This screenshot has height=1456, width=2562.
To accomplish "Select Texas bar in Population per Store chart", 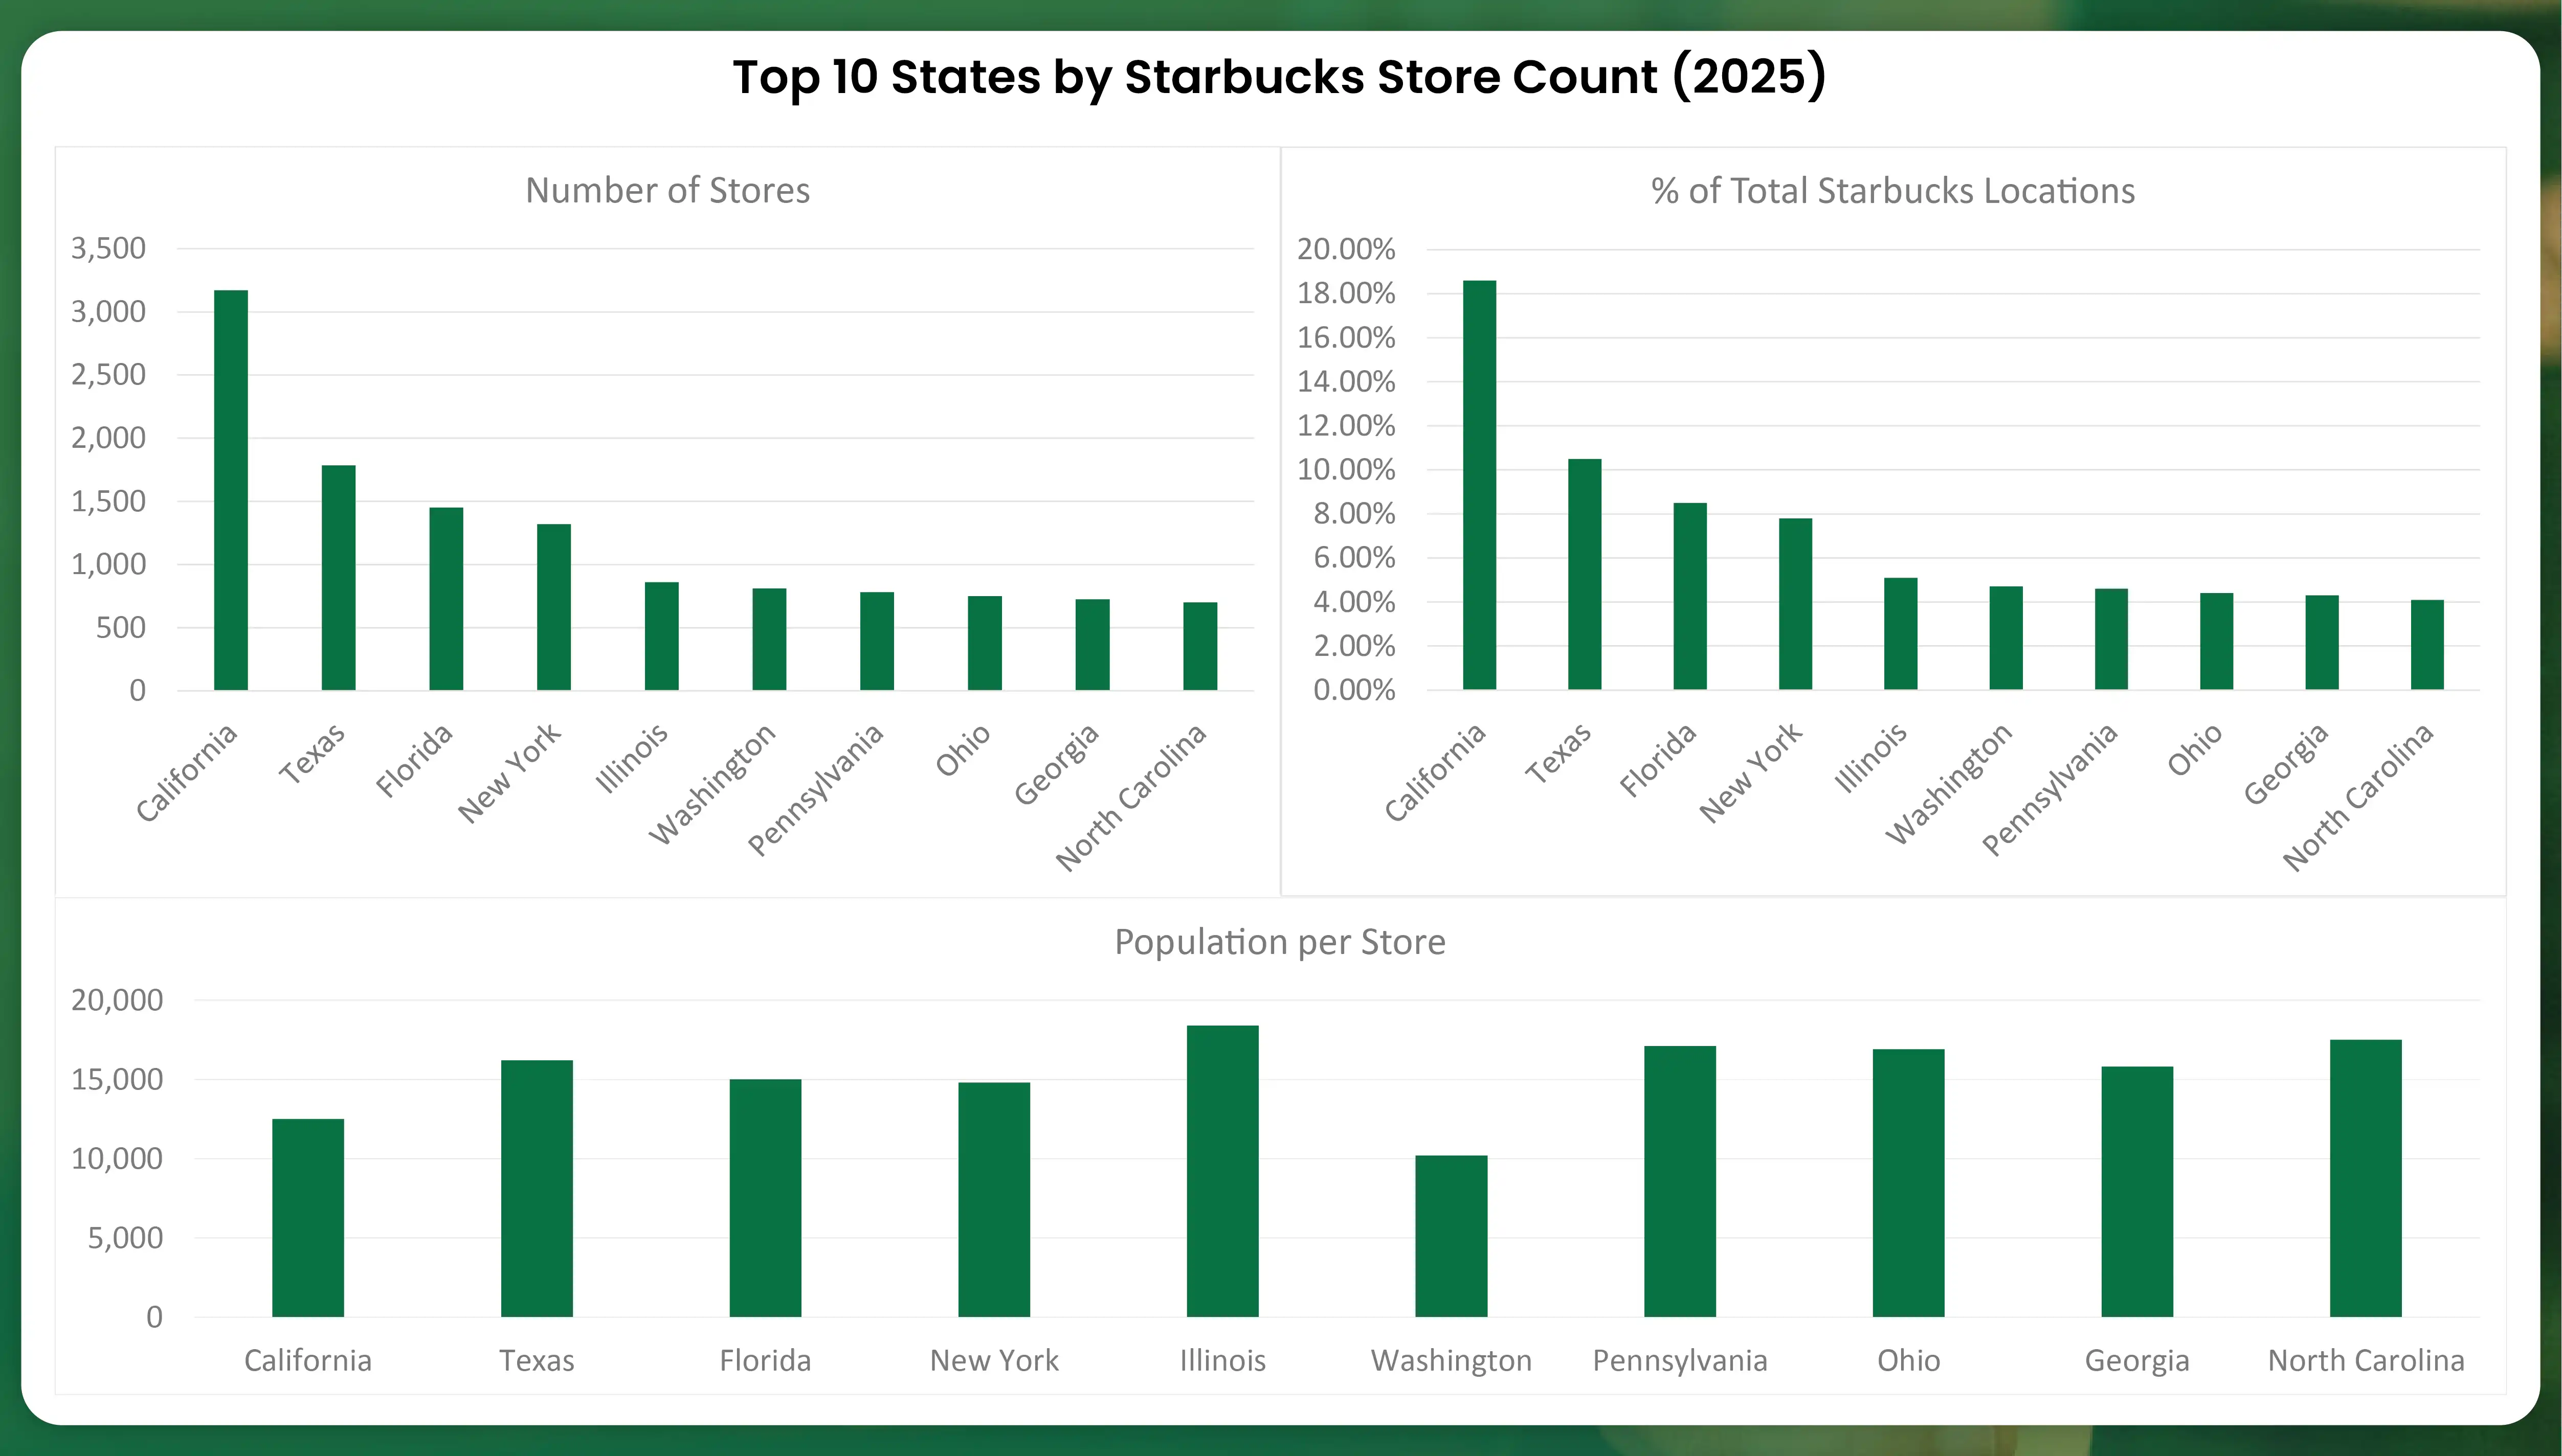I will [537, 1188].
